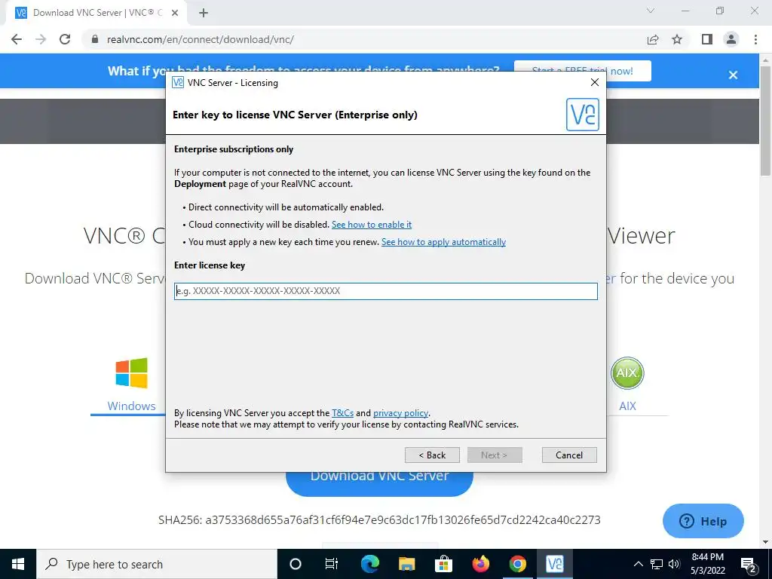Select the Windows platform icon

[x=131, y=372]
